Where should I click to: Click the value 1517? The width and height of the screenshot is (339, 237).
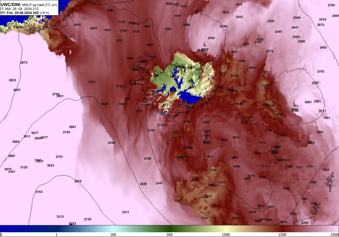(215, 206)
